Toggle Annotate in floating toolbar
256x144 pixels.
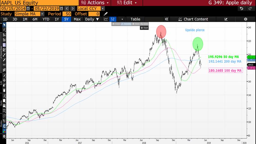point(126,24)
